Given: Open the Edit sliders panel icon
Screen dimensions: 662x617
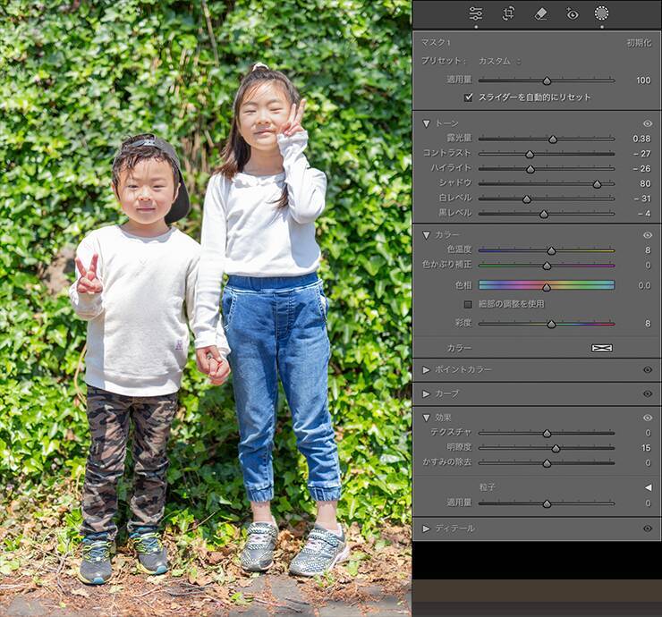Looking at the screenshot, I should tap(476, 14).
